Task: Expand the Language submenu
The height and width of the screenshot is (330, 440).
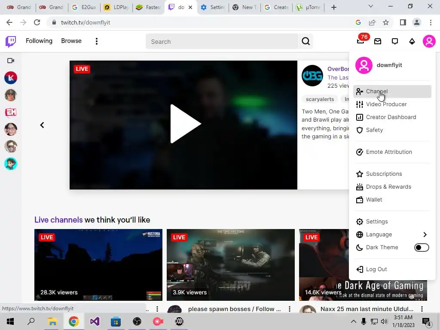Action: coord(392,235)
